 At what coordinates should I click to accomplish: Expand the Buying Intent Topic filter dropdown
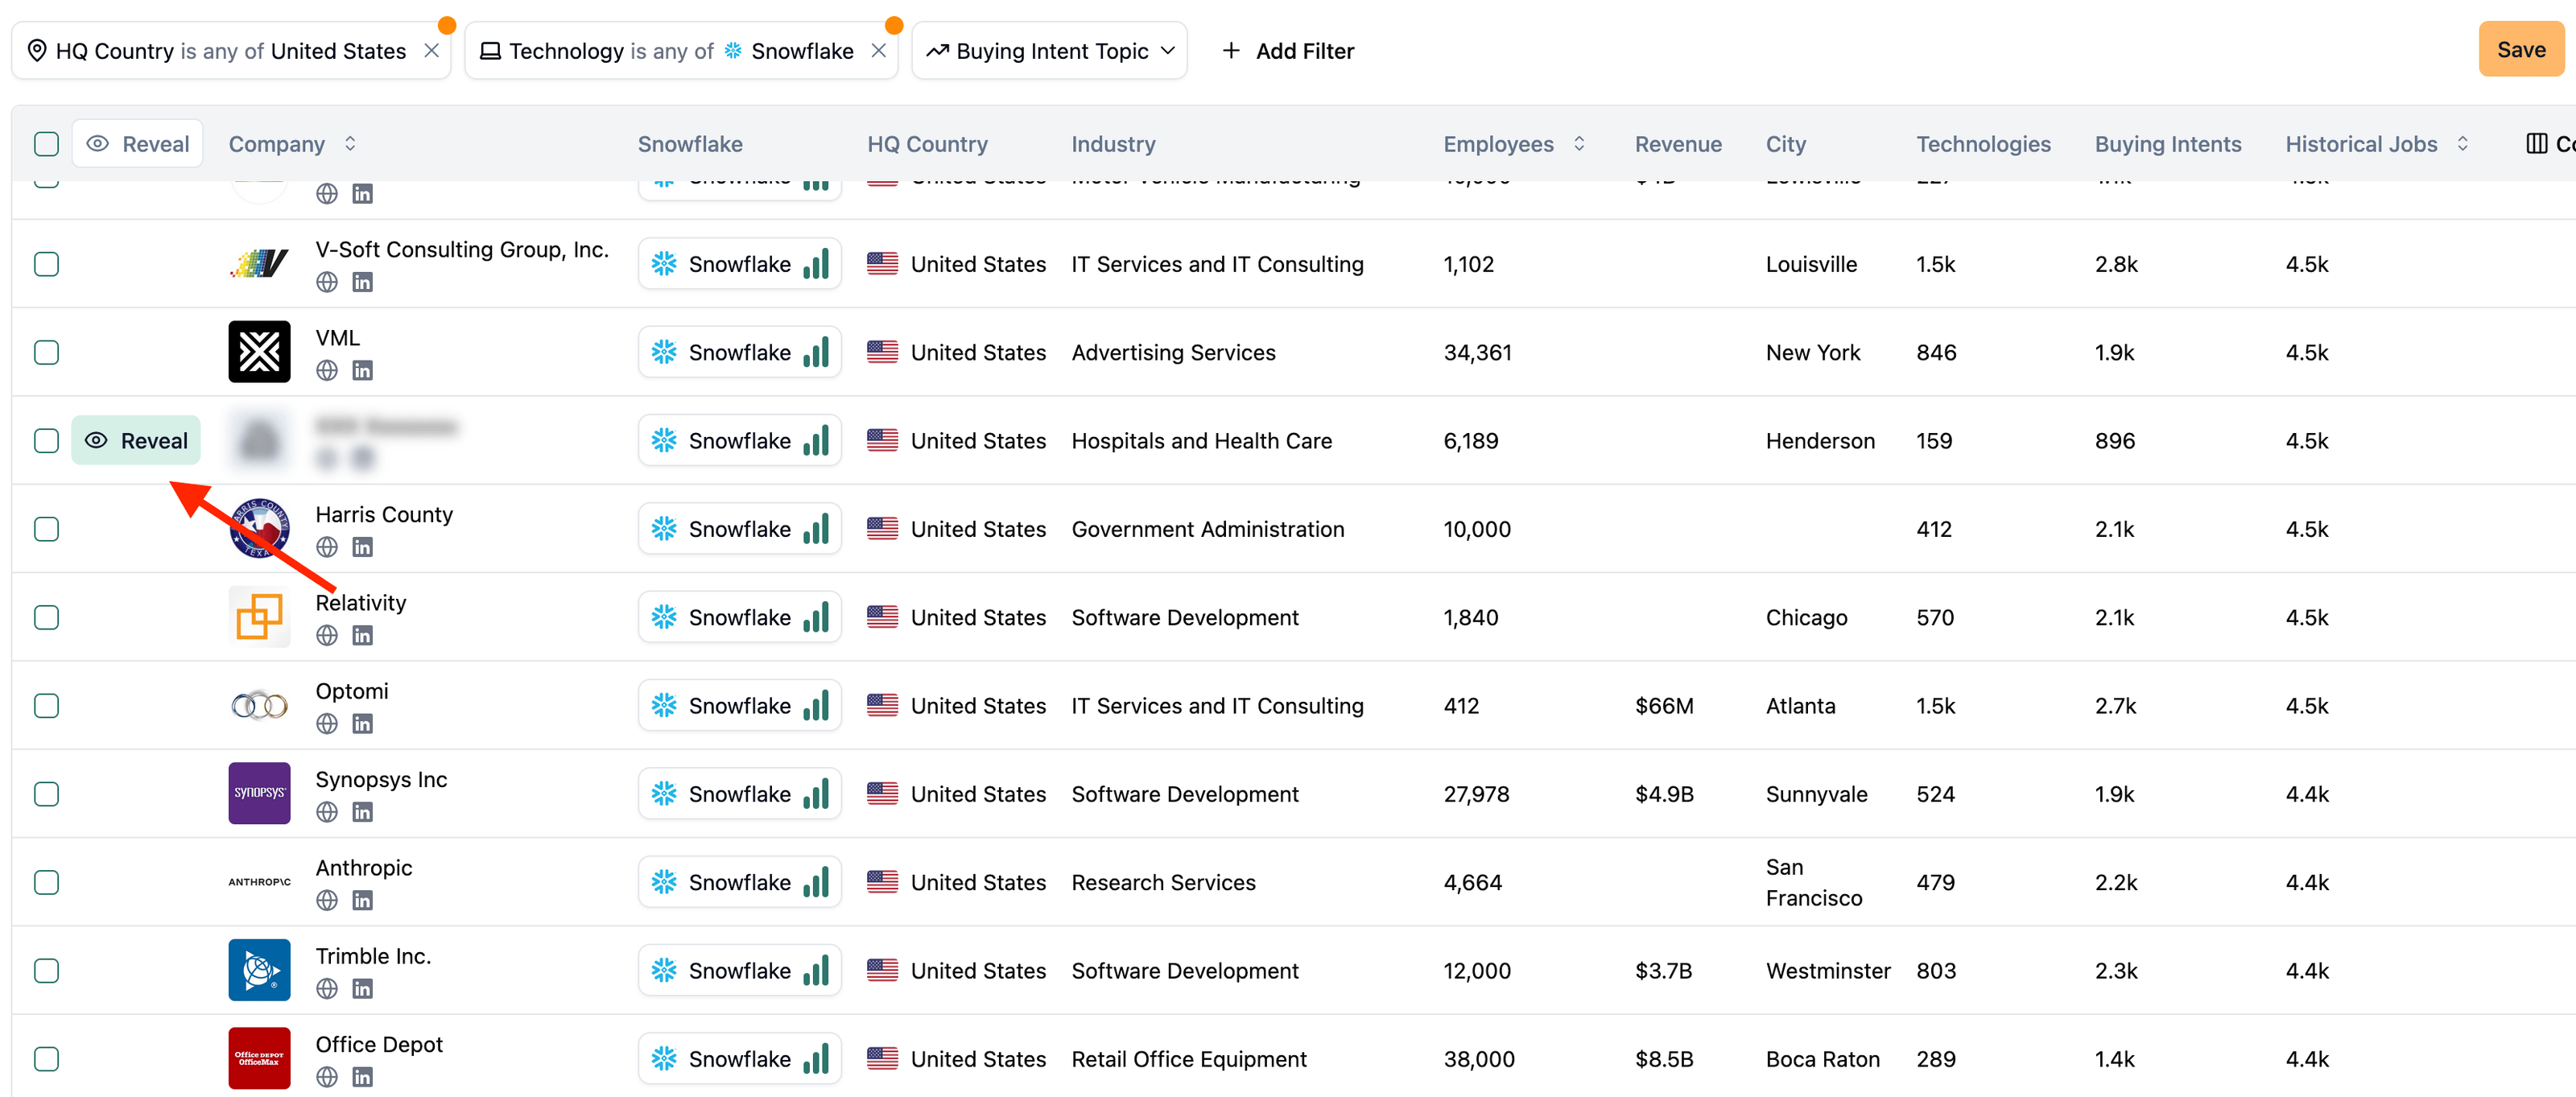tap(1049, 51)
